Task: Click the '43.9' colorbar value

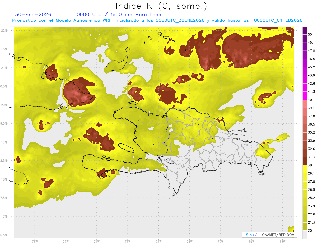Action: 311,75
